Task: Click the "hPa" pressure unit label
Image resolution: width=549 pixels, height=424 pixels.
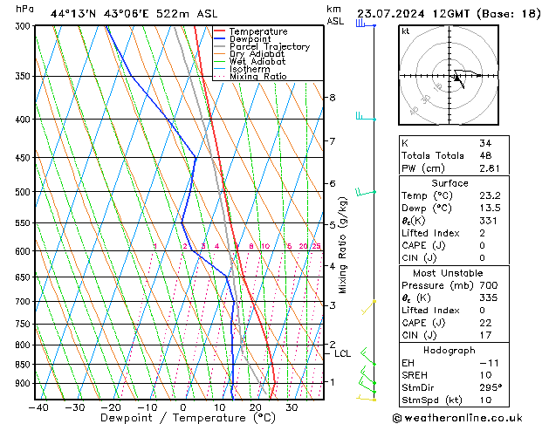Action: pyautogui.click(x=24, y=10)
